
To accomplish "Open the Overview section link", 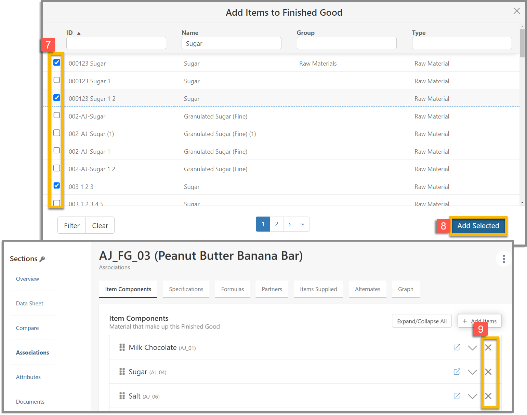I will 27,279.
